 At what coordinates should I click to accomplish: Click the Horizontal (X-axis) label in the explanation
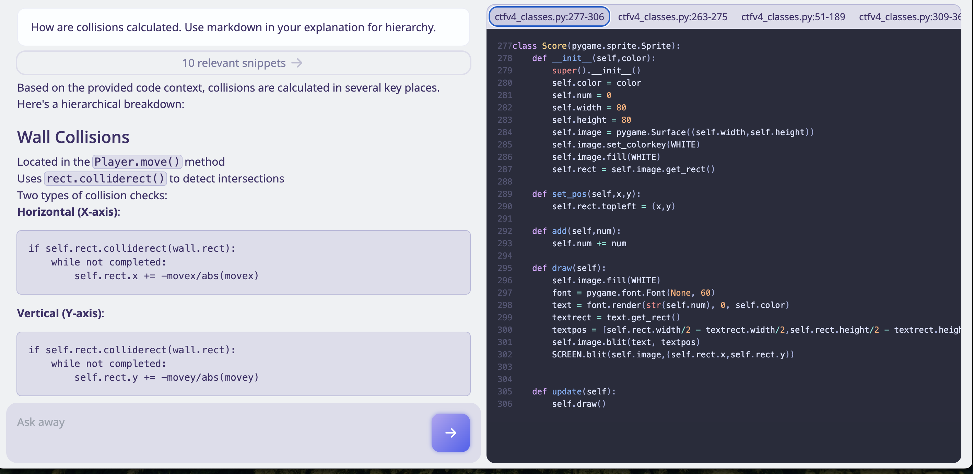68,212
